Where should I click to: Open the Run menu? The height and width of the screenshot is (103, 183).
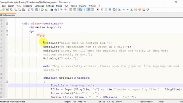point(66,6)
